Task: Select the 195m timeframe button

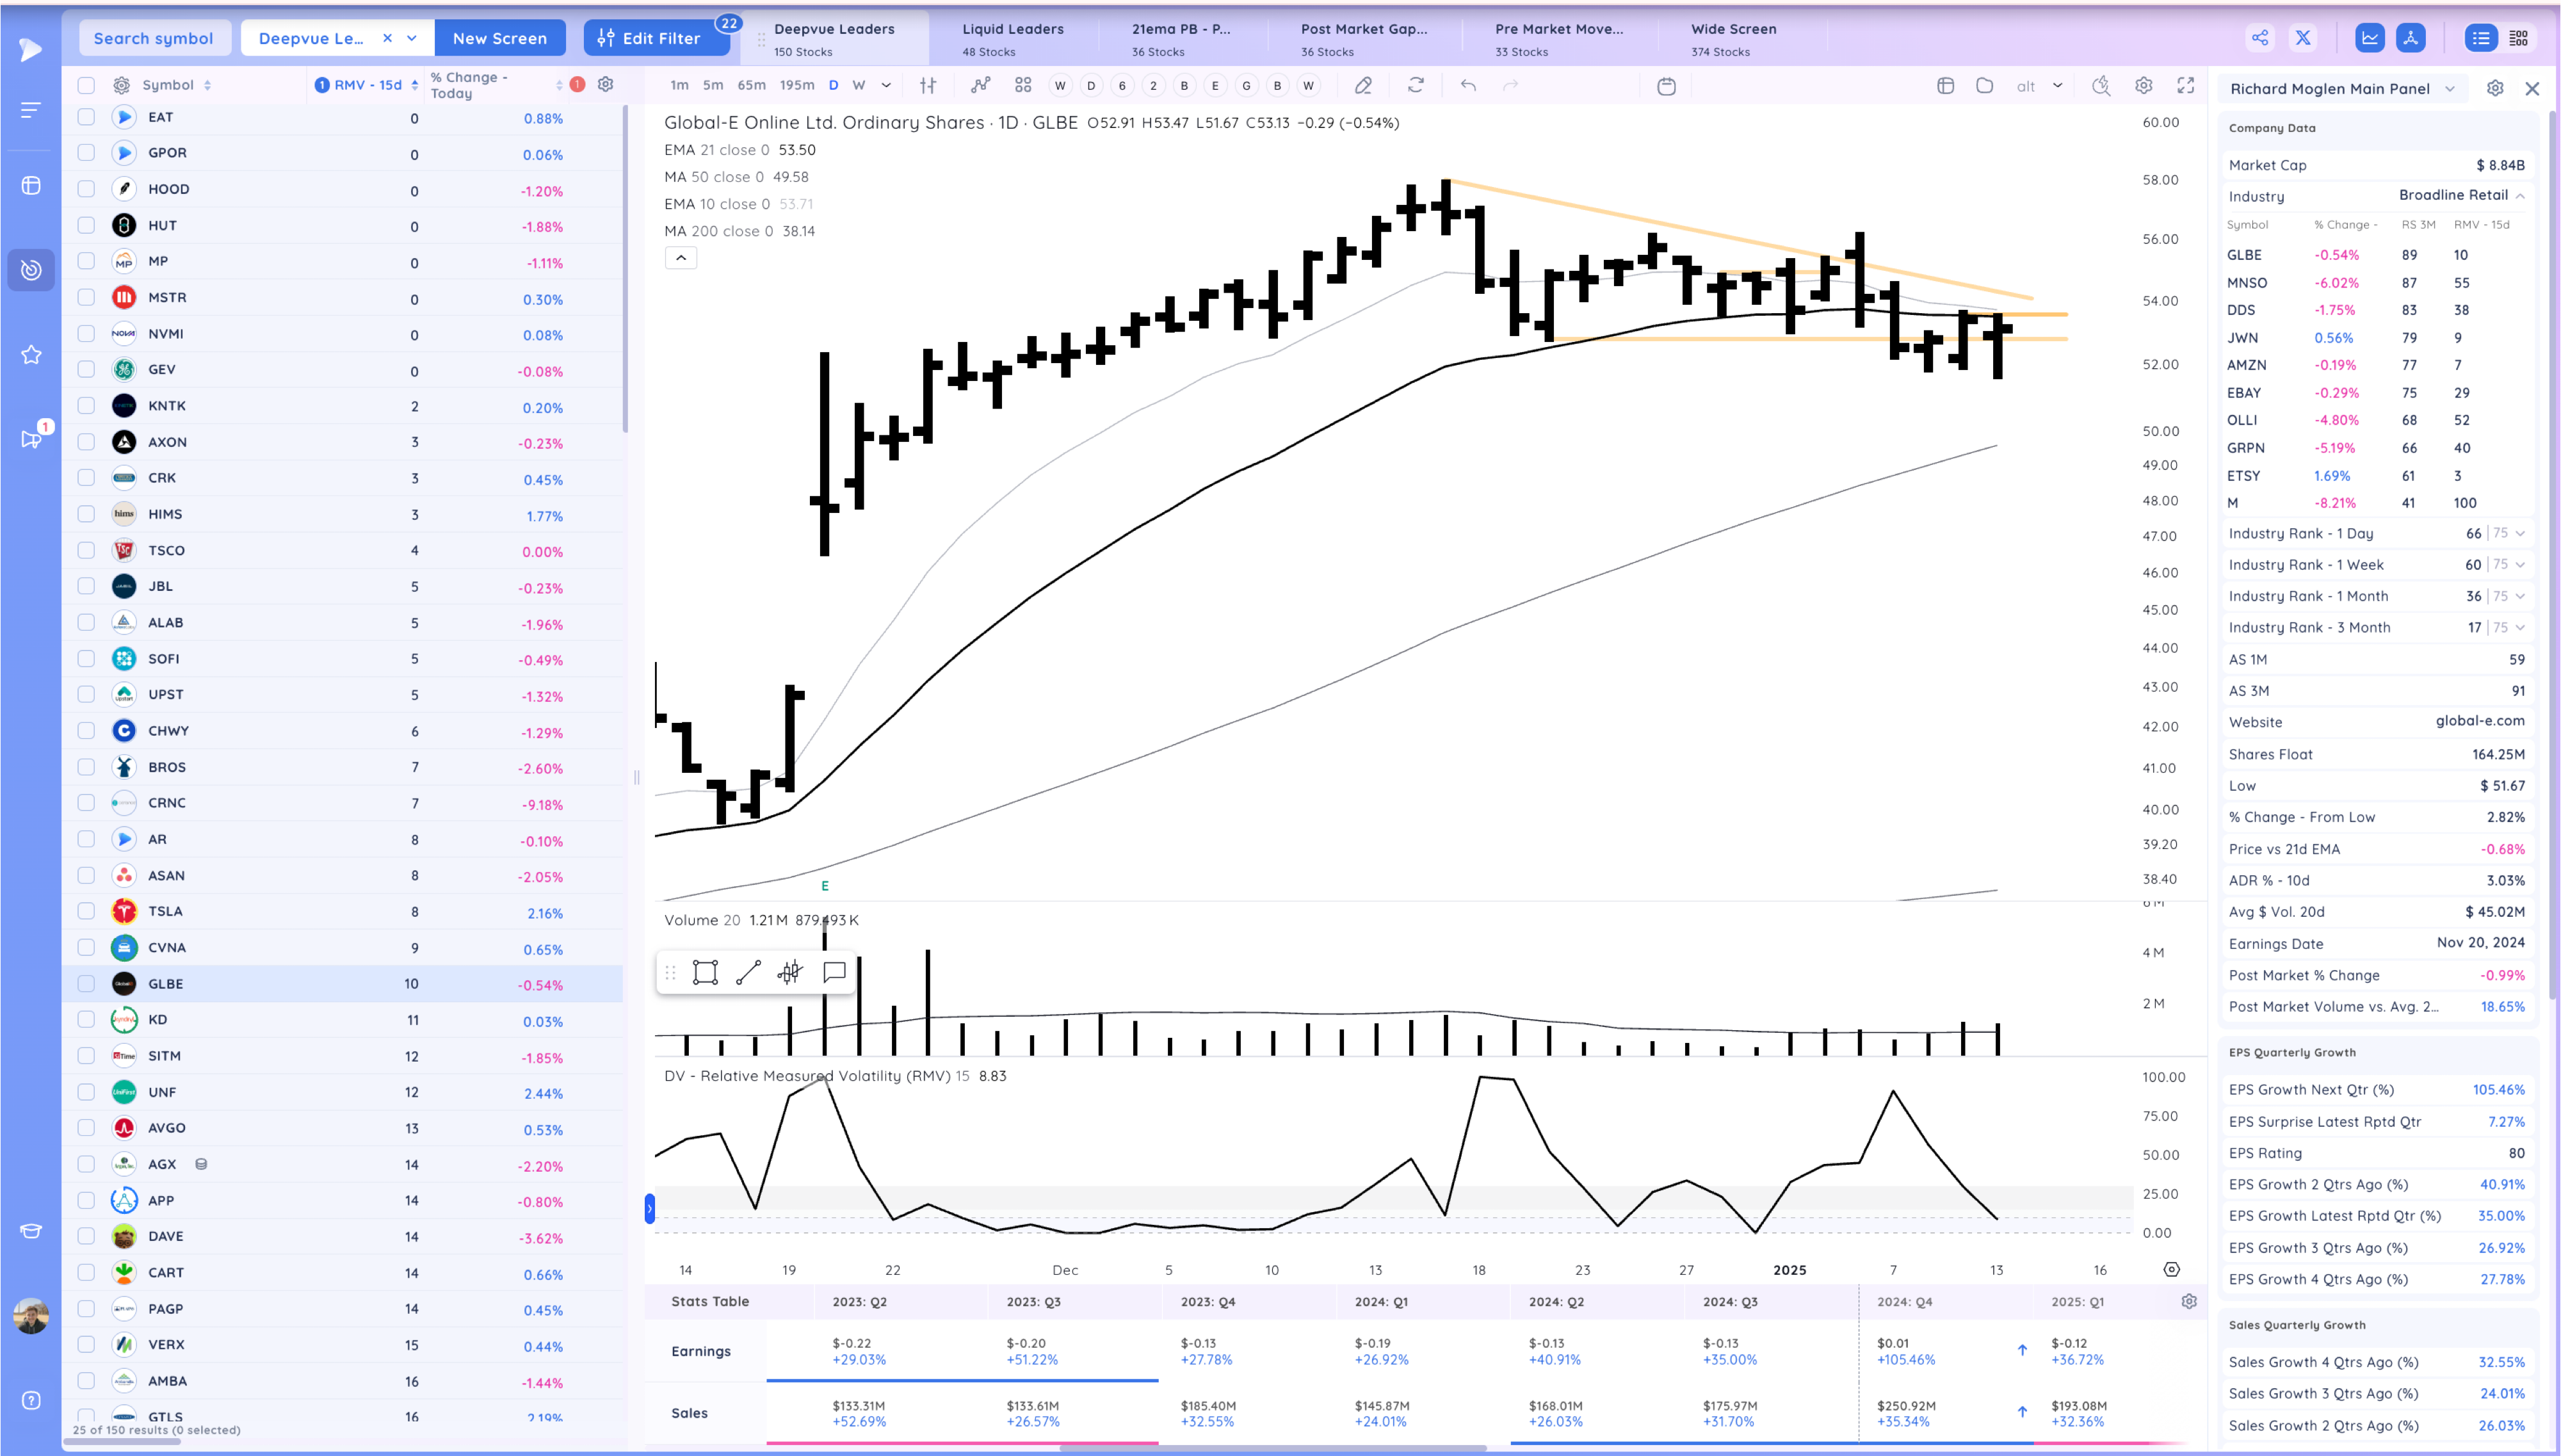Action: point(796,86)
